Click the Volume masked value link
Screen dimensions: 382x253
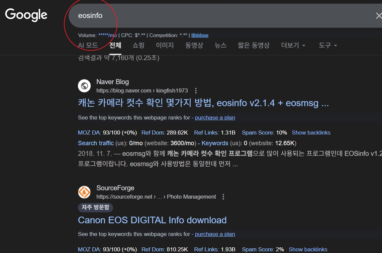107,35
